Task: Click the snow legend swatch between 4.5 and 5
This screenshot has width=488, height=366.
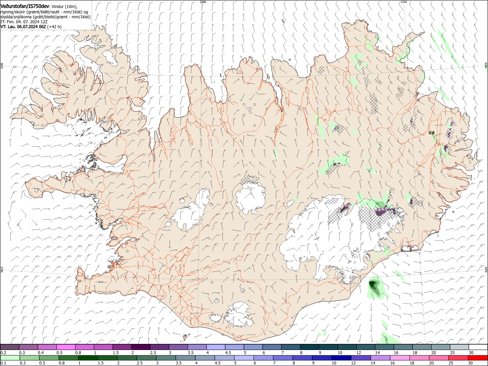Action: pyautogui.click(x=234, y=347)
